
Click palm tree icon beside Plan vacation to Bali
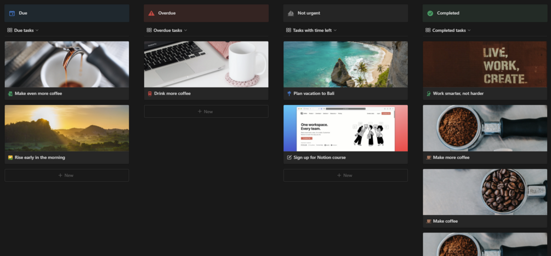tap(289, 94)
